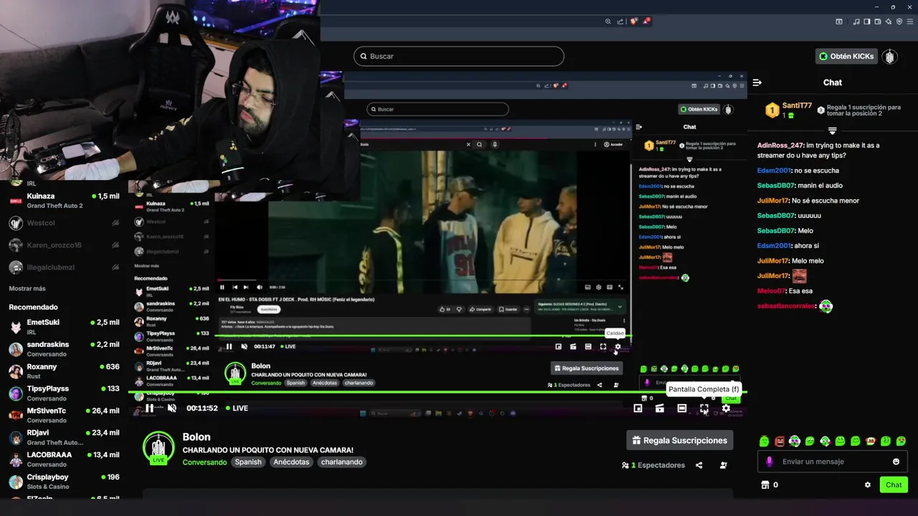918x516 pixels.
Task: Open the browser main menu hamburger icon
Action: coord(909,21)
